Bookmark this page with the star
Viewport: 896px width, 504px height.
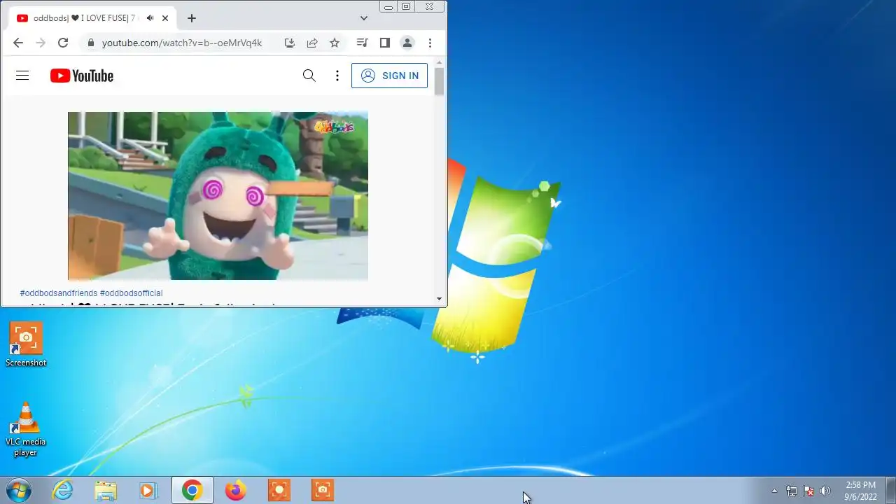click(335, 43)
